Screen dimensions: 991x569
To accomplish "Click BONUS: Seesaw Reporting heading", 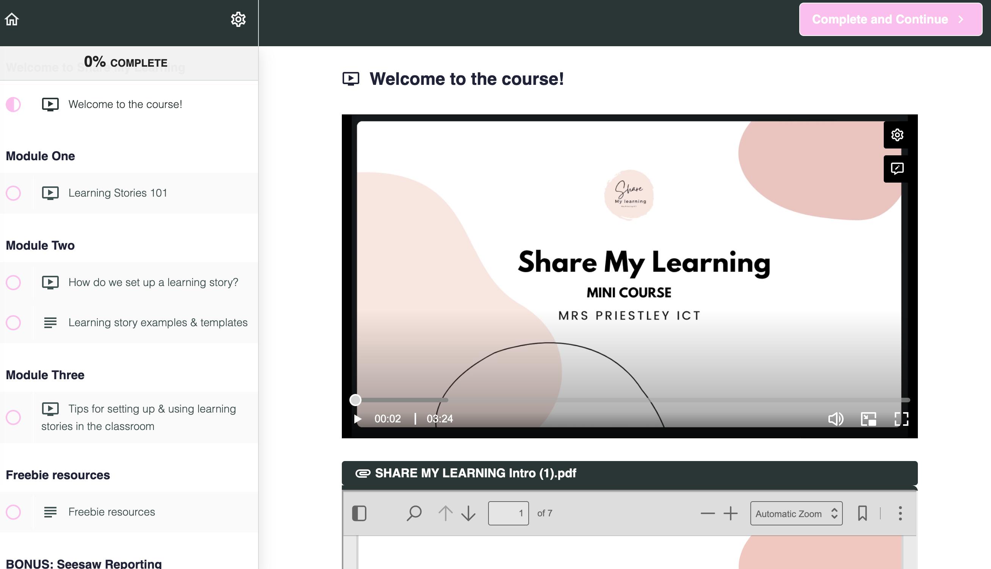I will 84,564.
